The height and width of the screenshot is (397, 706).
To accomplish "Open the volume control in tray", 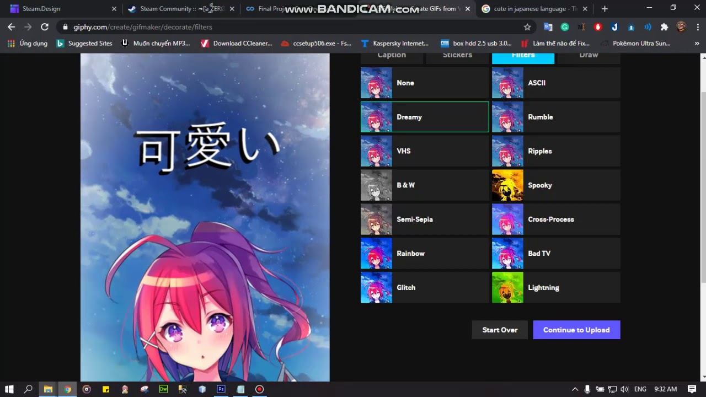I will tap(624, 389).
